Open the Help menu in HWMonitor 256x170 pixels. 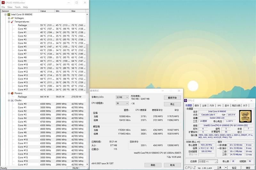point(25,7)
